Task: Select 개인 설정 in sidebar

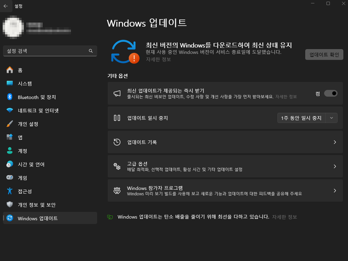Action: click(x=50, y=124)
